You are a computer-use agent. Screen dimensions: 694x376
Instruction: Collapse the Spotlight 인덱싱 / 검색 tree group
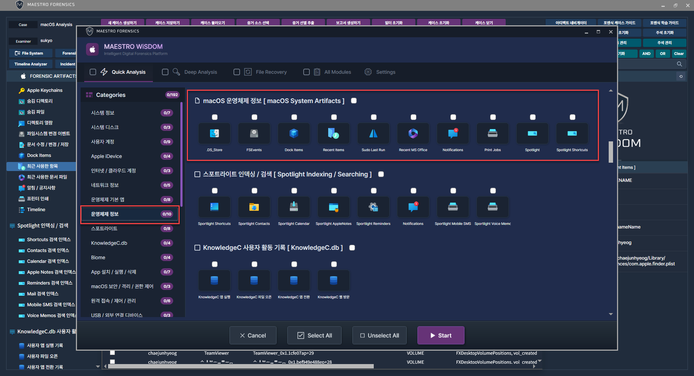12,226
